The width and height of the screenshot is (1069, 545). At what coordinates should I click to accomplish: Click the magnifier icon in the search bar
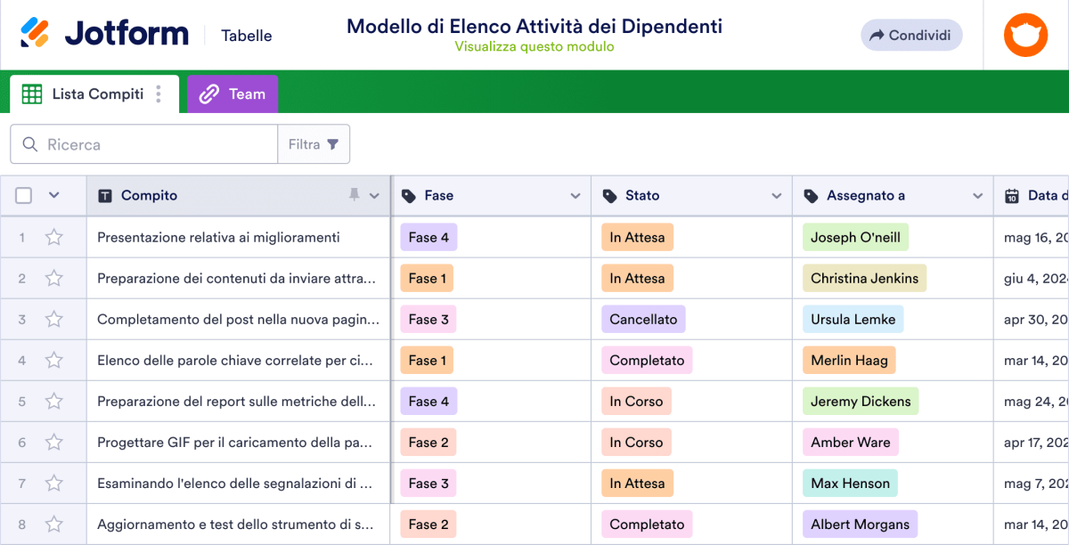[x=29, y=143]
